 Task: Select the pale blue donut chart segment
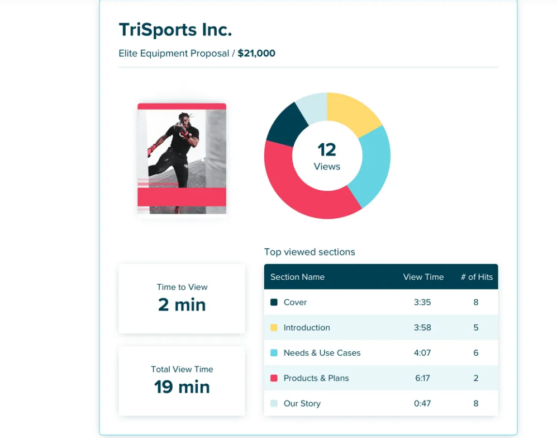point(315,107)
